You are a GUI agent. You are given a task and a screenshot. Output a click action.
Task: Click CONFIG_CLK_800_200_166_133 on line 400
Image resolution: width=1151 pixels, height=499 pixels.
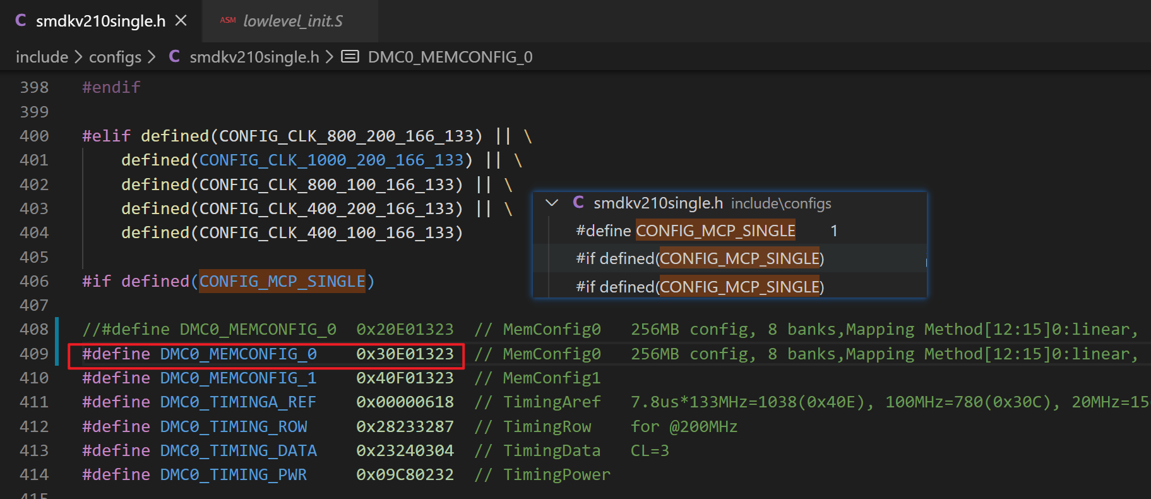point(346,136)
